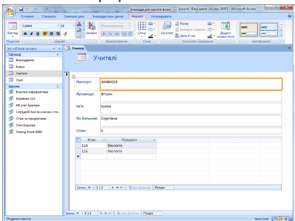Click the Office round button

coord(11,12)
